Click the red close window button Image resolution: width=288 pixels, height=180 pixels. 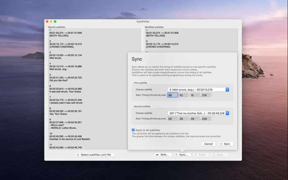tap(47, 22)
